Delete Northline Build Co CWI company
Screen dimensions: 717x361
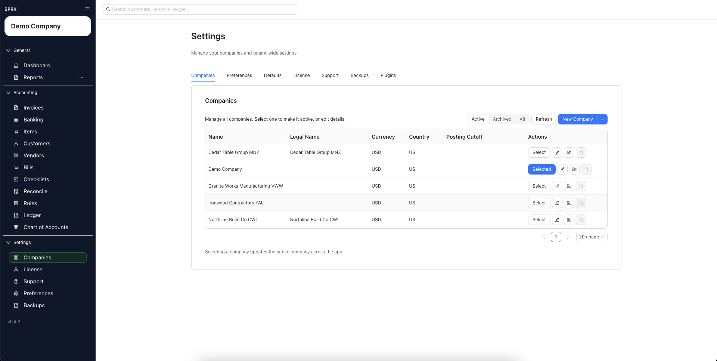coord(581,220)
